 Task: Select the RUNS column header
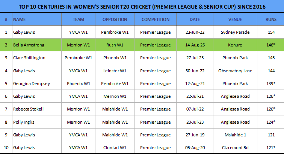270,19
